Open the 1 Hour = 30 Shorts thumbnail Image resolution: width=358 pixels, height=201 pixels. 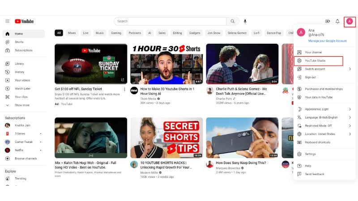tap(166, 64)
